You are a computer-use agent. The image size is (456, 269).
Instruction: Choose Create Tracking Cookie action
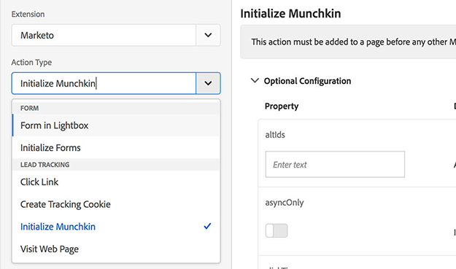[x=116, y=204]
